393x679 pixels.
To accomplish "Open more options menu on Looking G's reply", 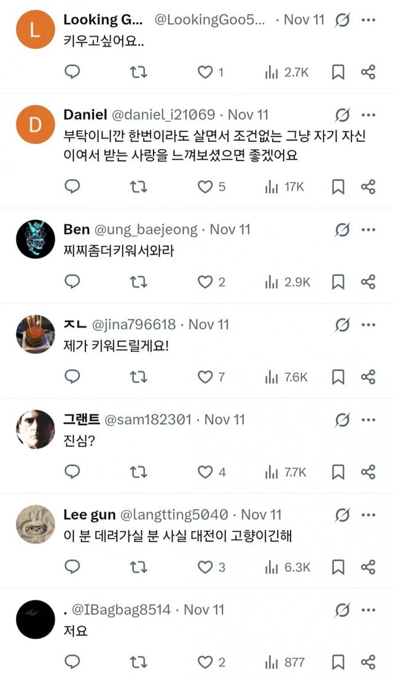I will tap(369, 19).
